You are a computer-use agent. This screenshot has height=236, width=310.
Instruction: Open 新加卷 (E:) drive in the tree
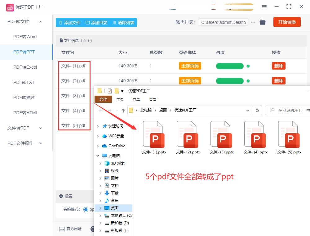click(120, 223)
